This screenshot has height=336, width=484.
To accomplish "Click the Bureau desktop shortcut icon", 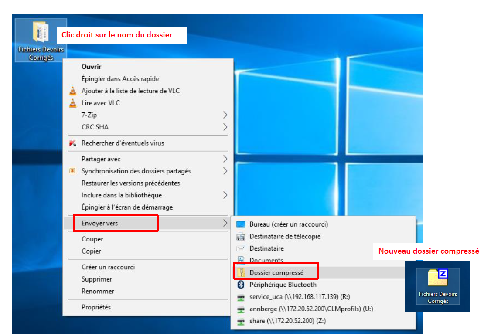I will (241, 224).
